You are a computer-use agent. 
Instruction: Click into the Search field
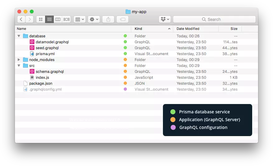point(214,19)
